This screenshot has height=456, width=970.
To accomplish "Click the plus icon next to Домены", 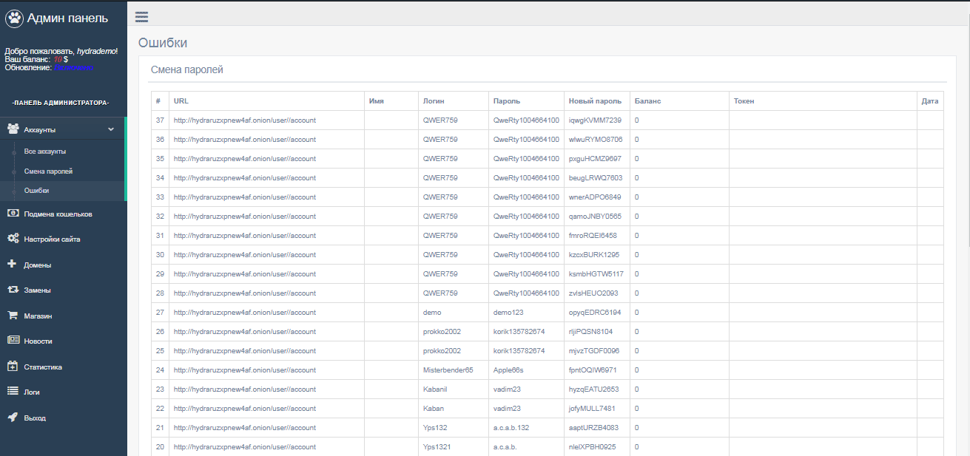I will (x=12, y=264).
